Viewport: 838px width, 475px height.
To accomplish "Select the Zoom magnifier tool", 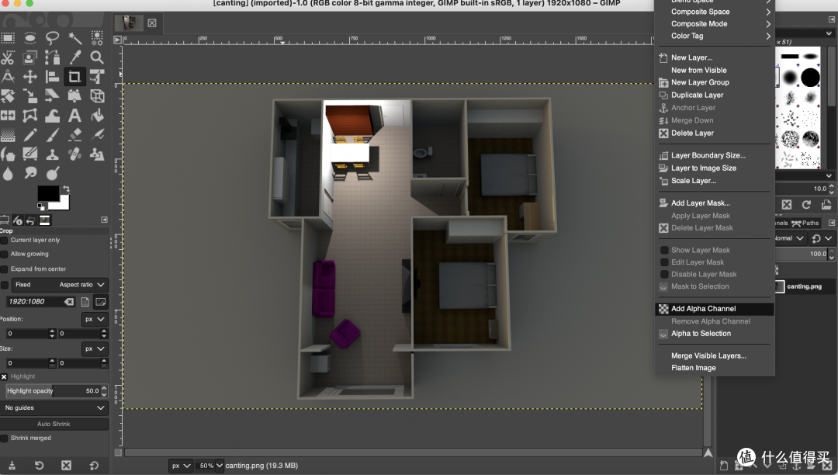I will 97,57.
